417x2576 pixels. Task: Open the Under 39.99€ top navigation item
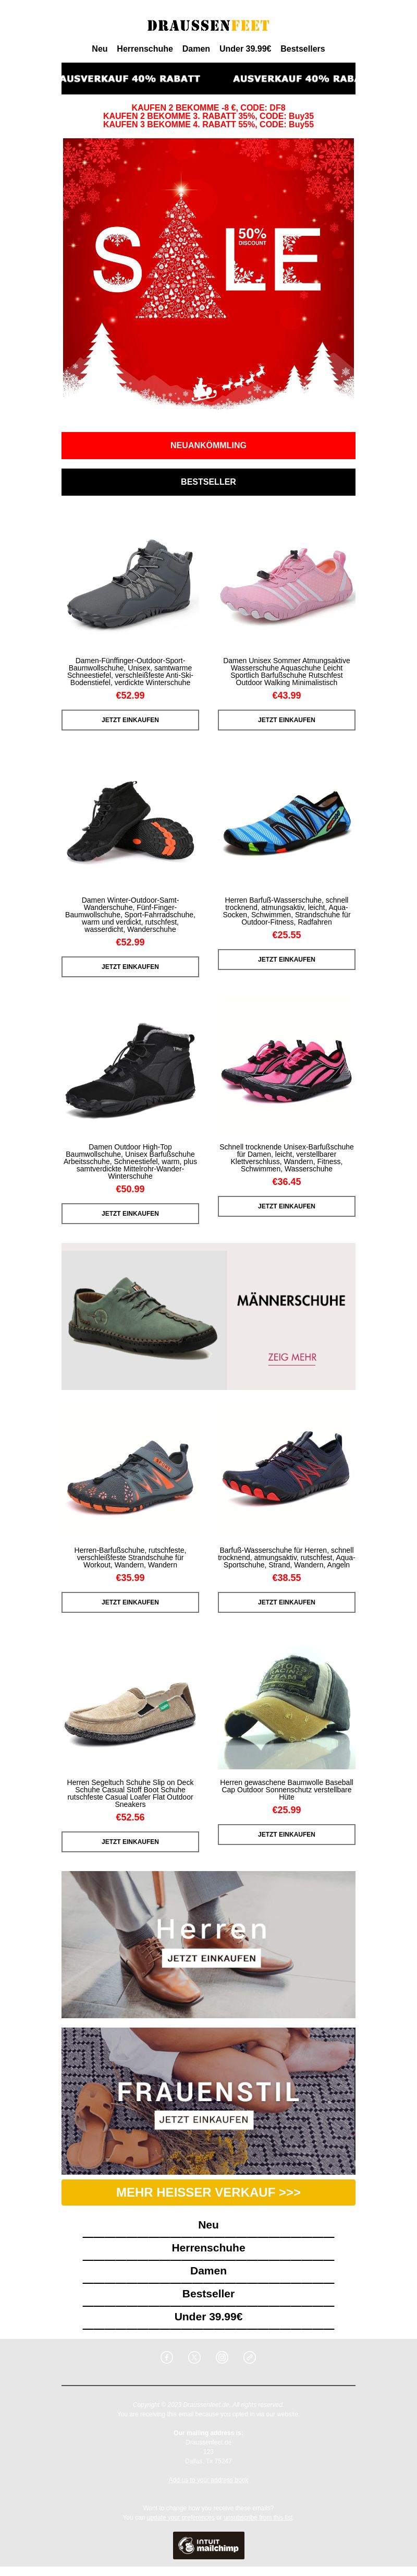click(x=245, y=49)
